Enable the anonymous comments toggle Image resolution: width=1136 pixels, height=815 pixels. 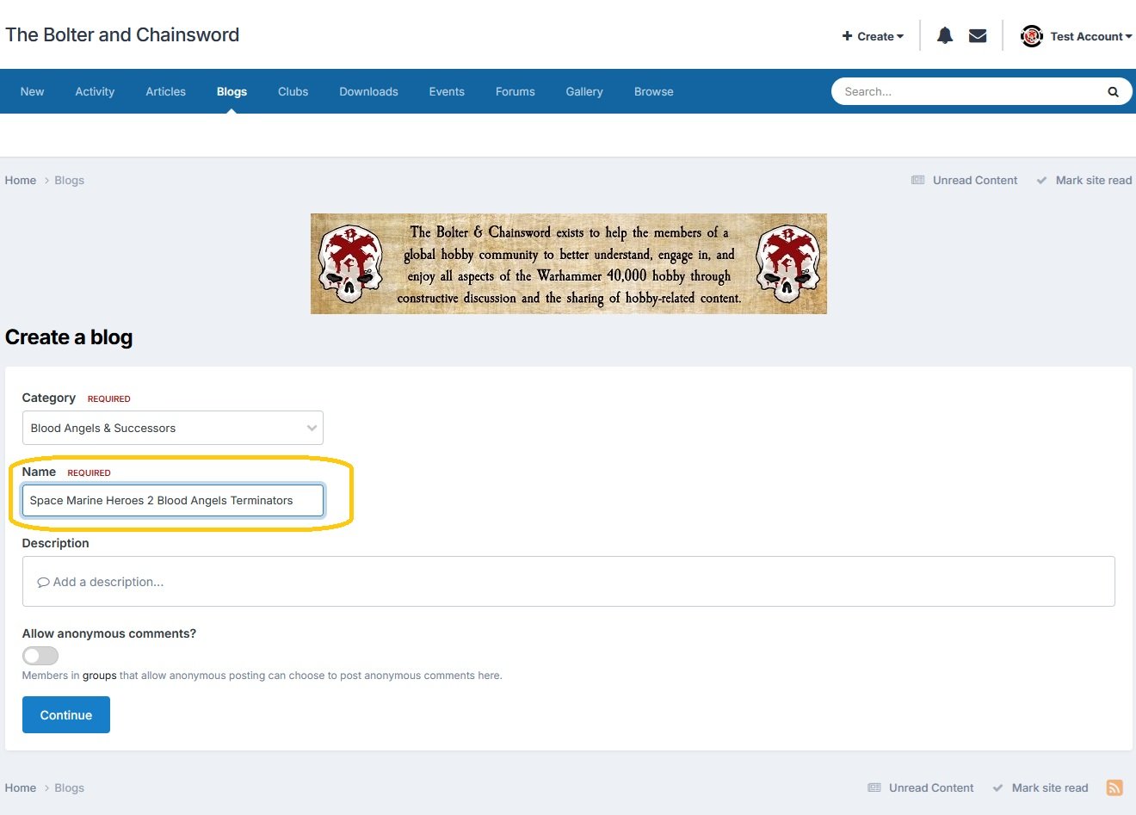40,656
